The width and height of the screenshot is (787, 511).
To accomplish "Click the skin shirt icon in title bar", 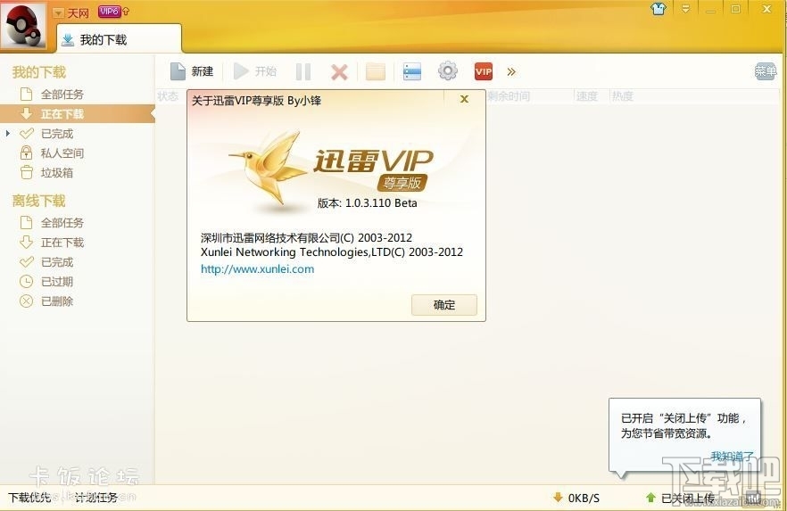I will 659,9.
